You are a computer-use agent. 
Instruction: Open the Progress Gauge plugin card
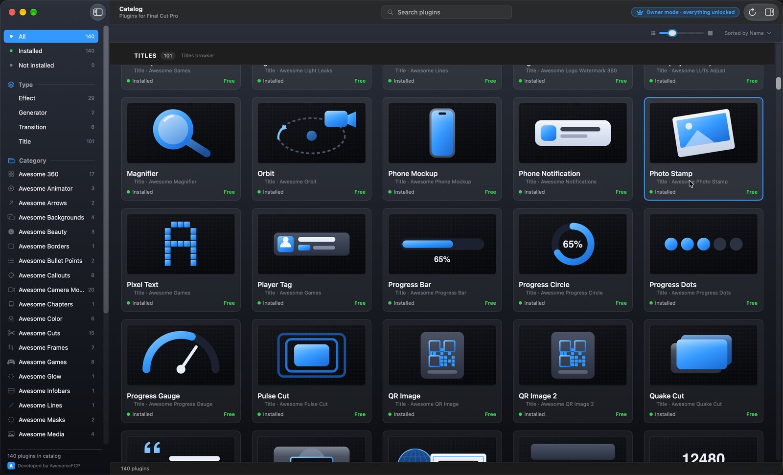coord(181,371)
